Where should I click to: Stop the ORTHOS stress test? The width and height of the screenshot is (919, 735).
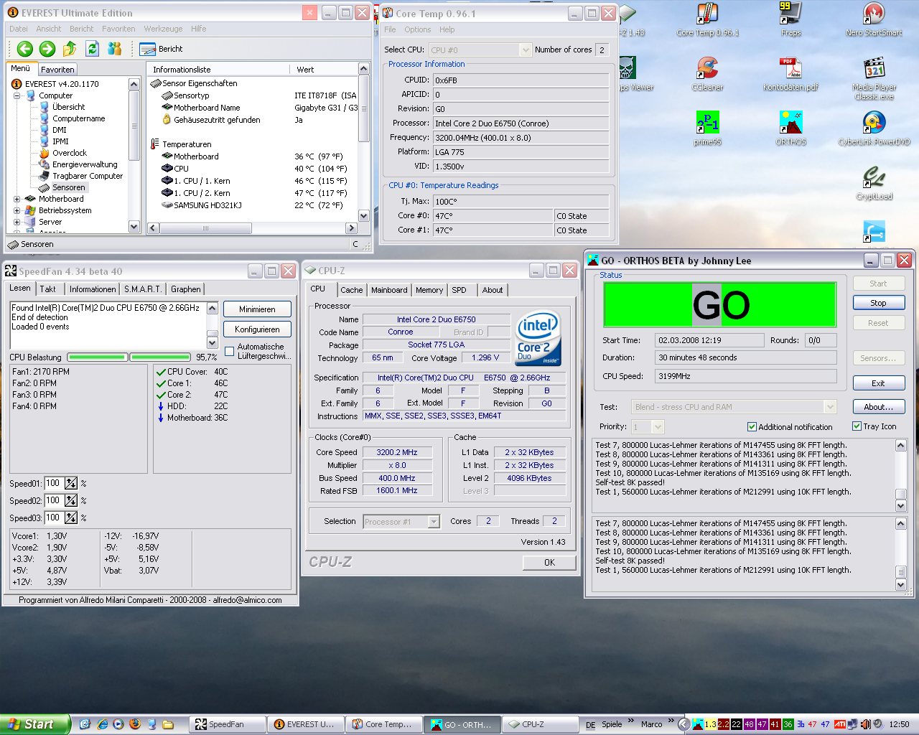[878, 303]
